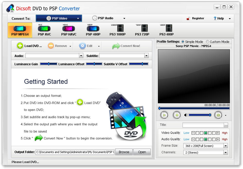Click the Low label beside Video Quality
The height and width of the screenshot is (169, 243).
point(186,133)
